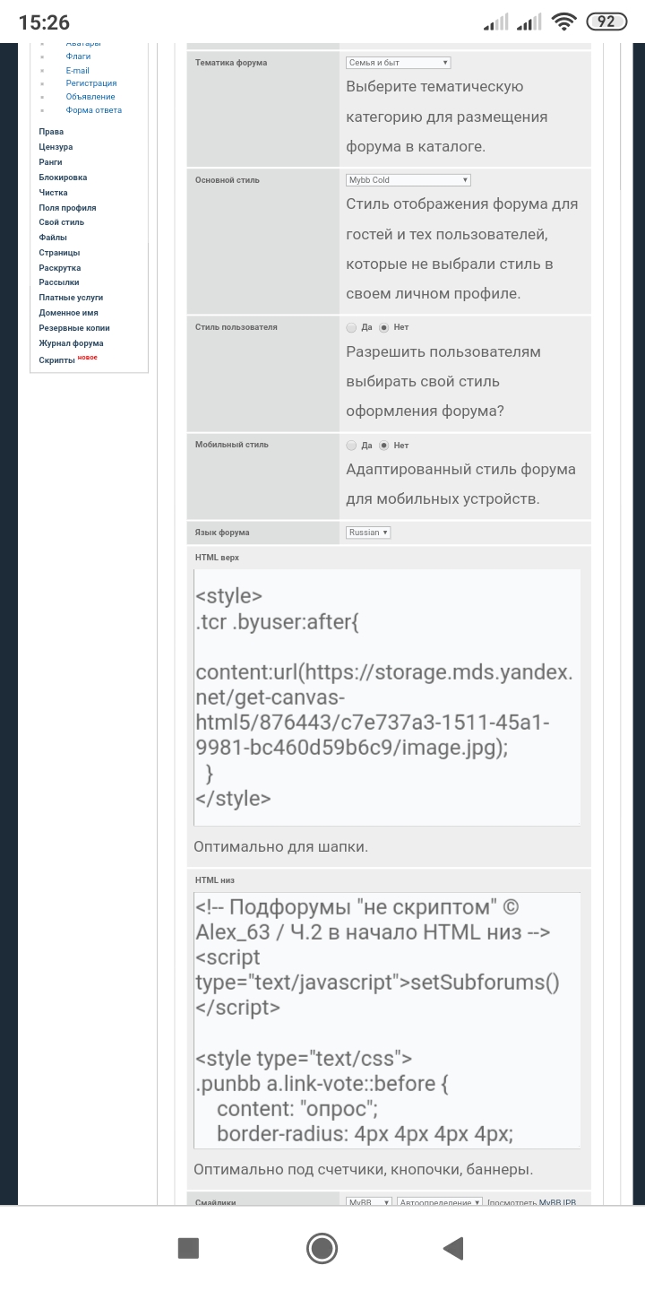The image size is (645, 1291).
Task: Open the Регистрация sidebar sublink
Action: point(91,83)
